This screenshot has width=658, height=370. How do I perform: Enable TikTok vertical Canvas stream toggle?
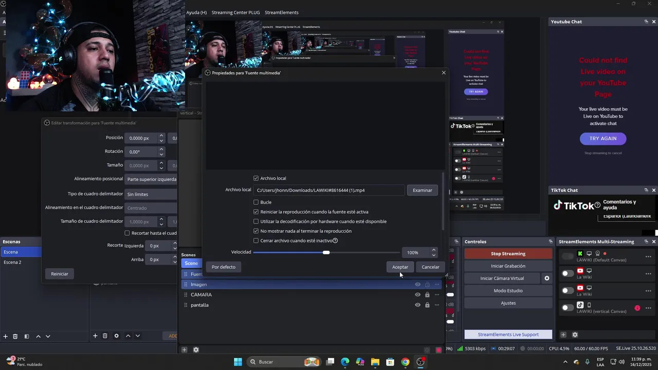[x=568, y=308]
